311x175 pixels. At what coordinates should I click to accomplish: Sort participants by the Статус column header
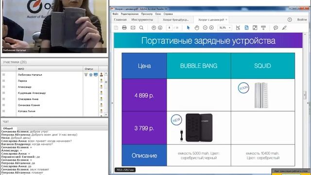91,69
